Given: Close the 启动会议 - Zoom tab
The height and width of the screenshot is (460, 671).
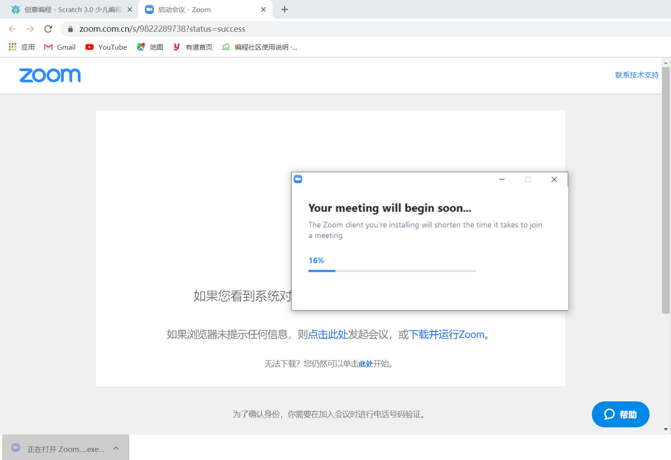Looking at the screenshot, I should click(263, 9).
